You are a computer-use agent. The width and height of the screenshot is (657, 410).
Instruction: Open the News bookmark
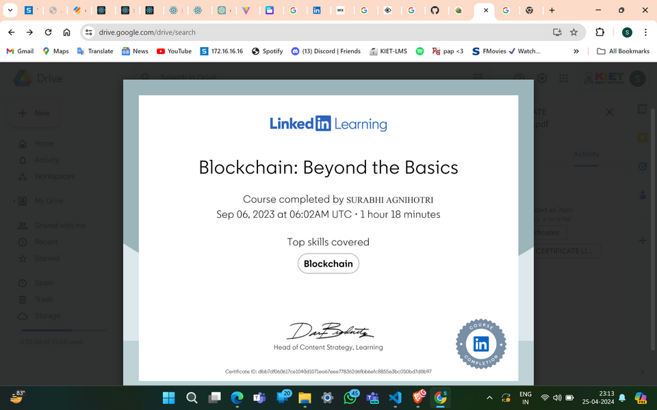pyautogui.click(x=135, y=51)
